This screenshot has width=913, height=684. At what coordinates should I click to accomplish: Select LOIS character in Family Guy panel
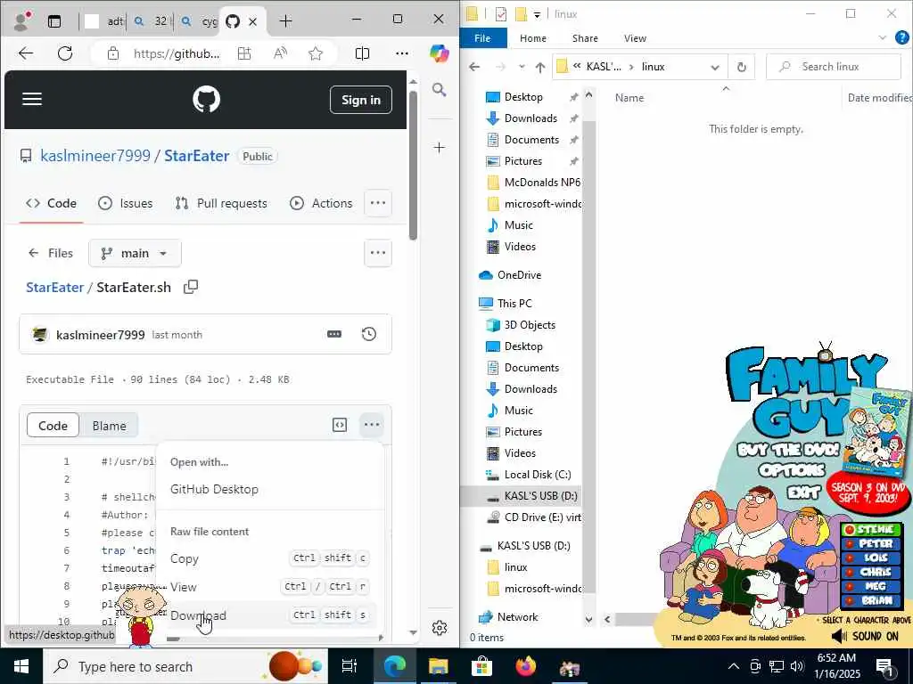871,558
